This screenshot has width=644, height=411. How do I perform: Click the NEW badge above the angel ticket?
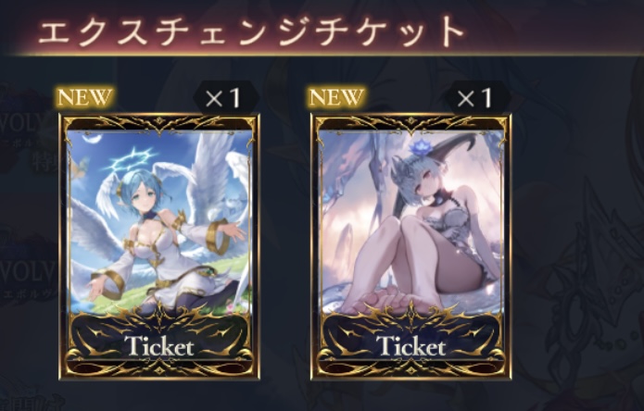click(84, 97)
